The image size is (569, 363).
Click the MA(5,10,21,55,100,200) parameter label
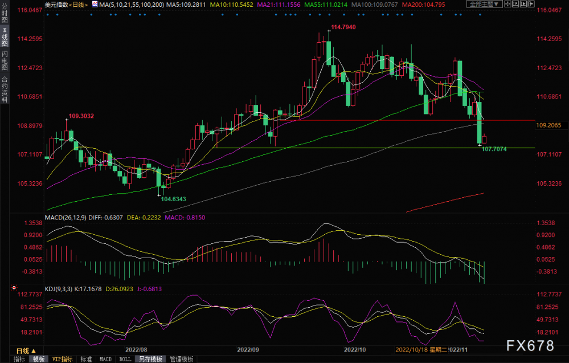[132, 5]
